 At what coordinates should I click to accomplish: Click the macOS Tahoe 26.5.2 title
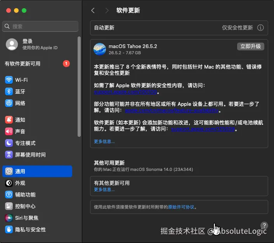click(133, 46)
